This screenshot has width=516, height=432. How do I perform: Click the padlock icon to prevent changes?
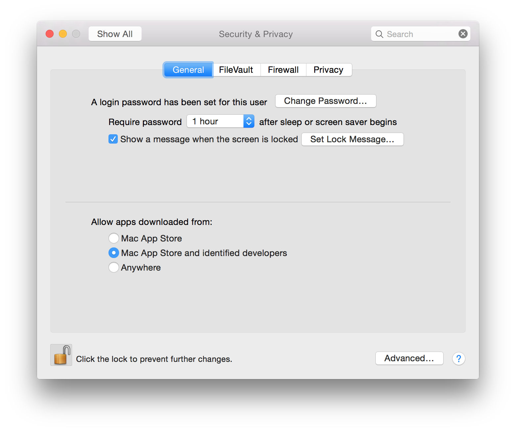coord(61,355)
